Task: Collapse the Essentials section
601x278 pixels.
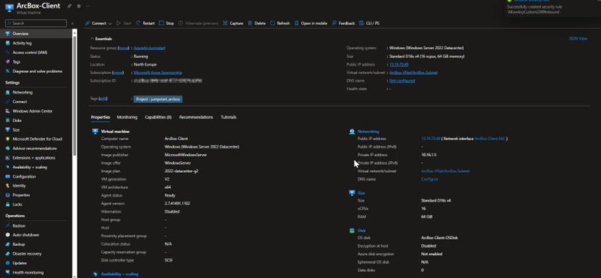Action: tap(92, 39)
